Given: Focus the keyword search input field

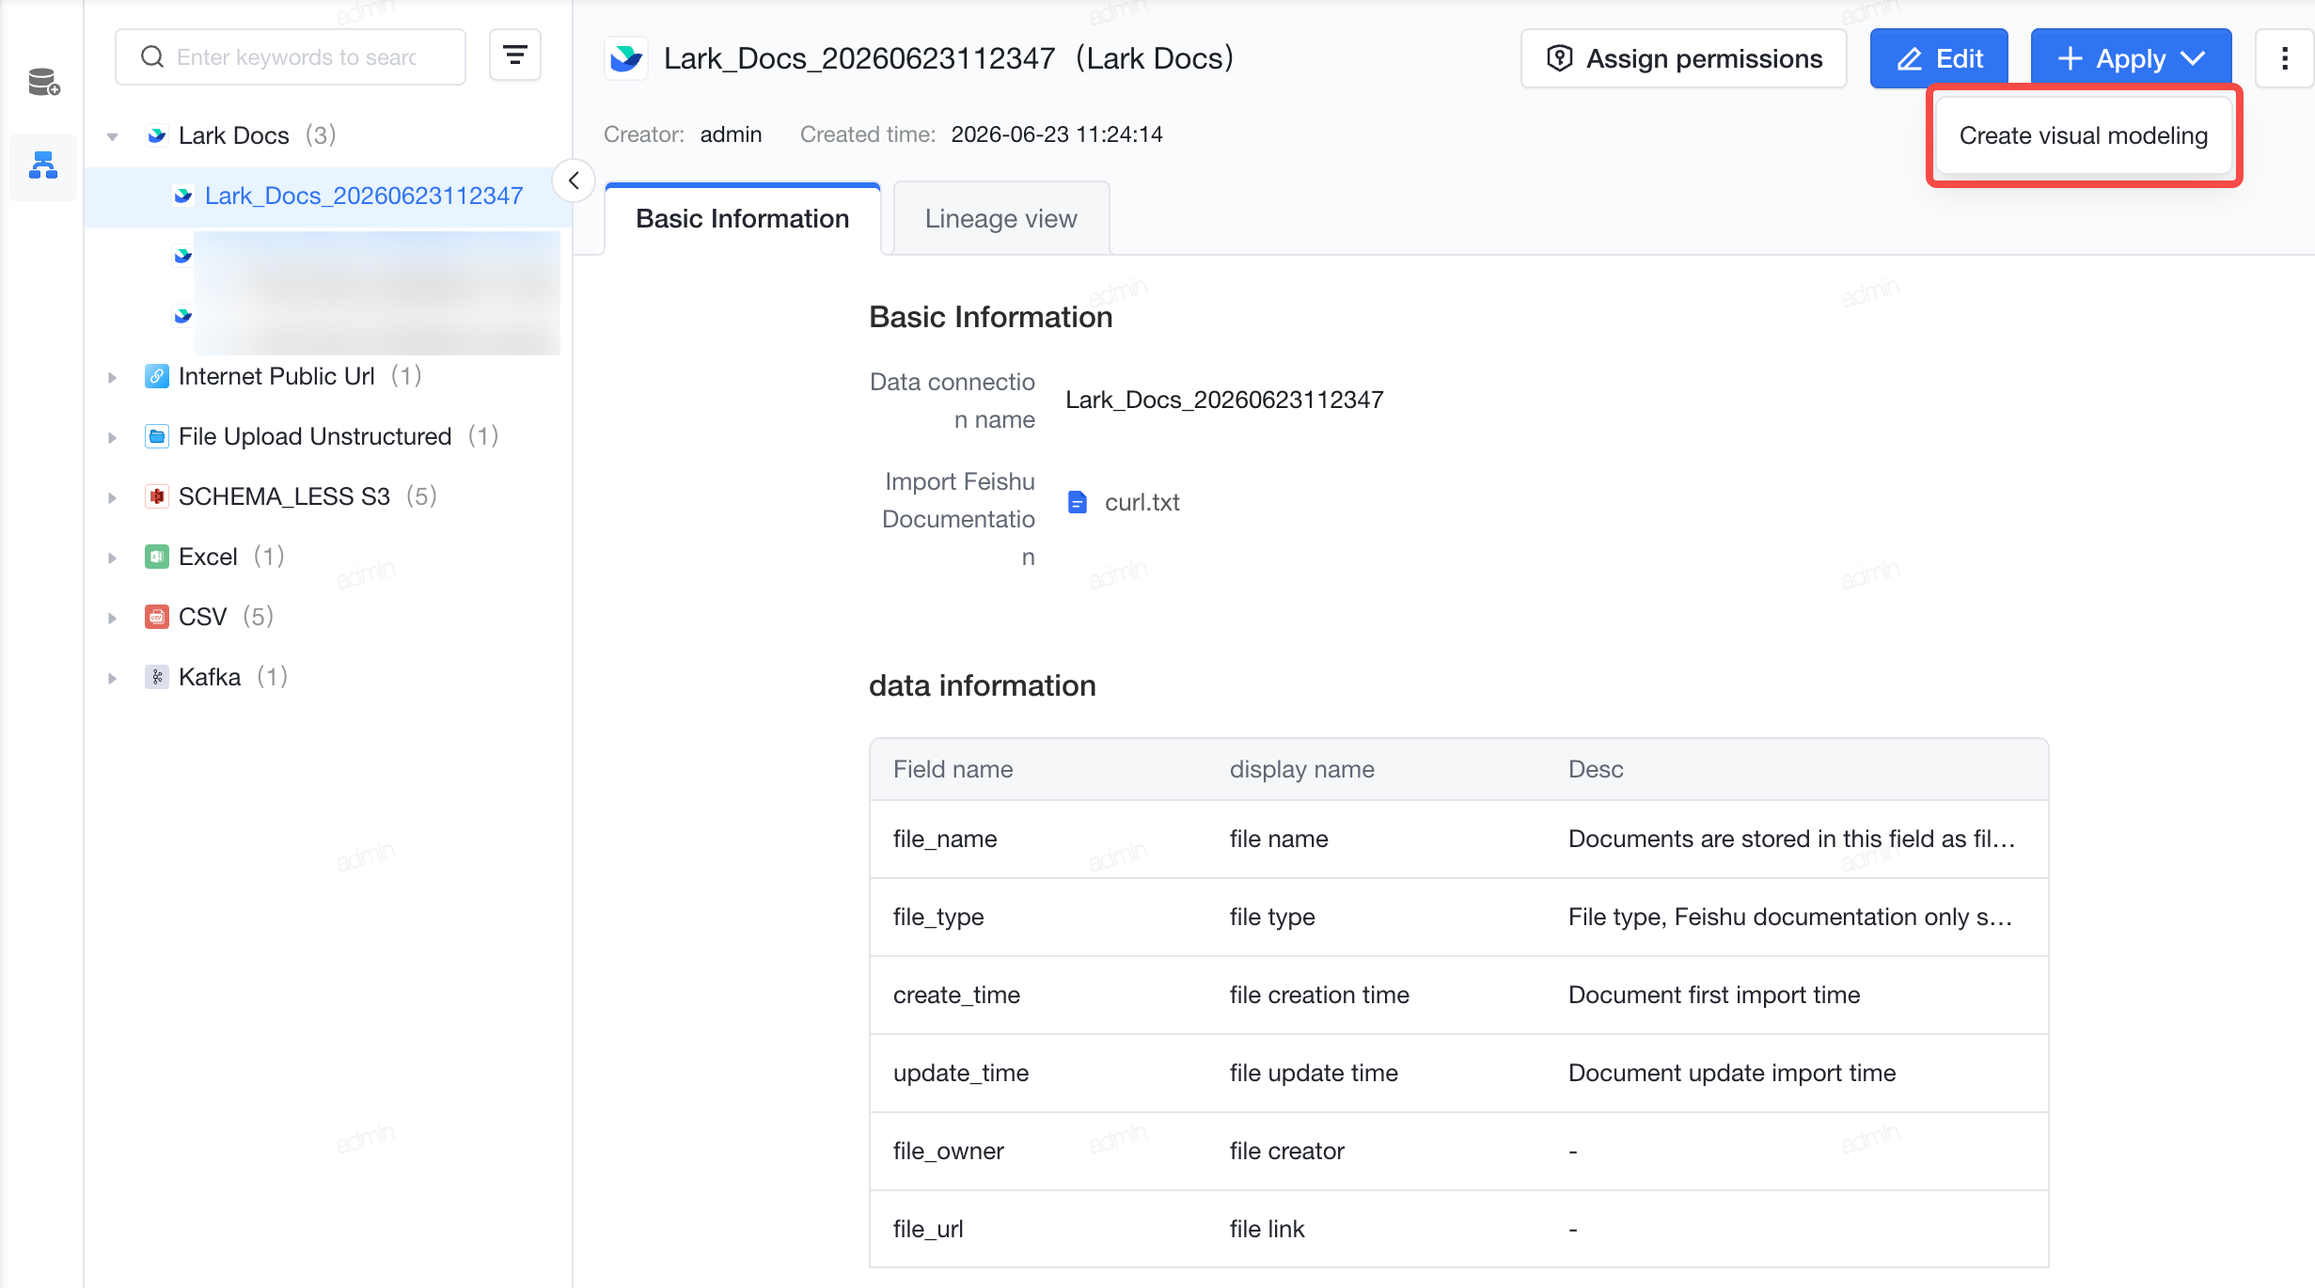Looking at the screenshot, I should coord(291,56).
